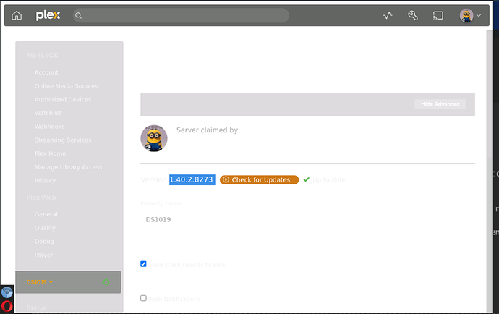Open Quality settings
Image resolution: width=499 pixels, height=314 pixels.
coord(45,228)
